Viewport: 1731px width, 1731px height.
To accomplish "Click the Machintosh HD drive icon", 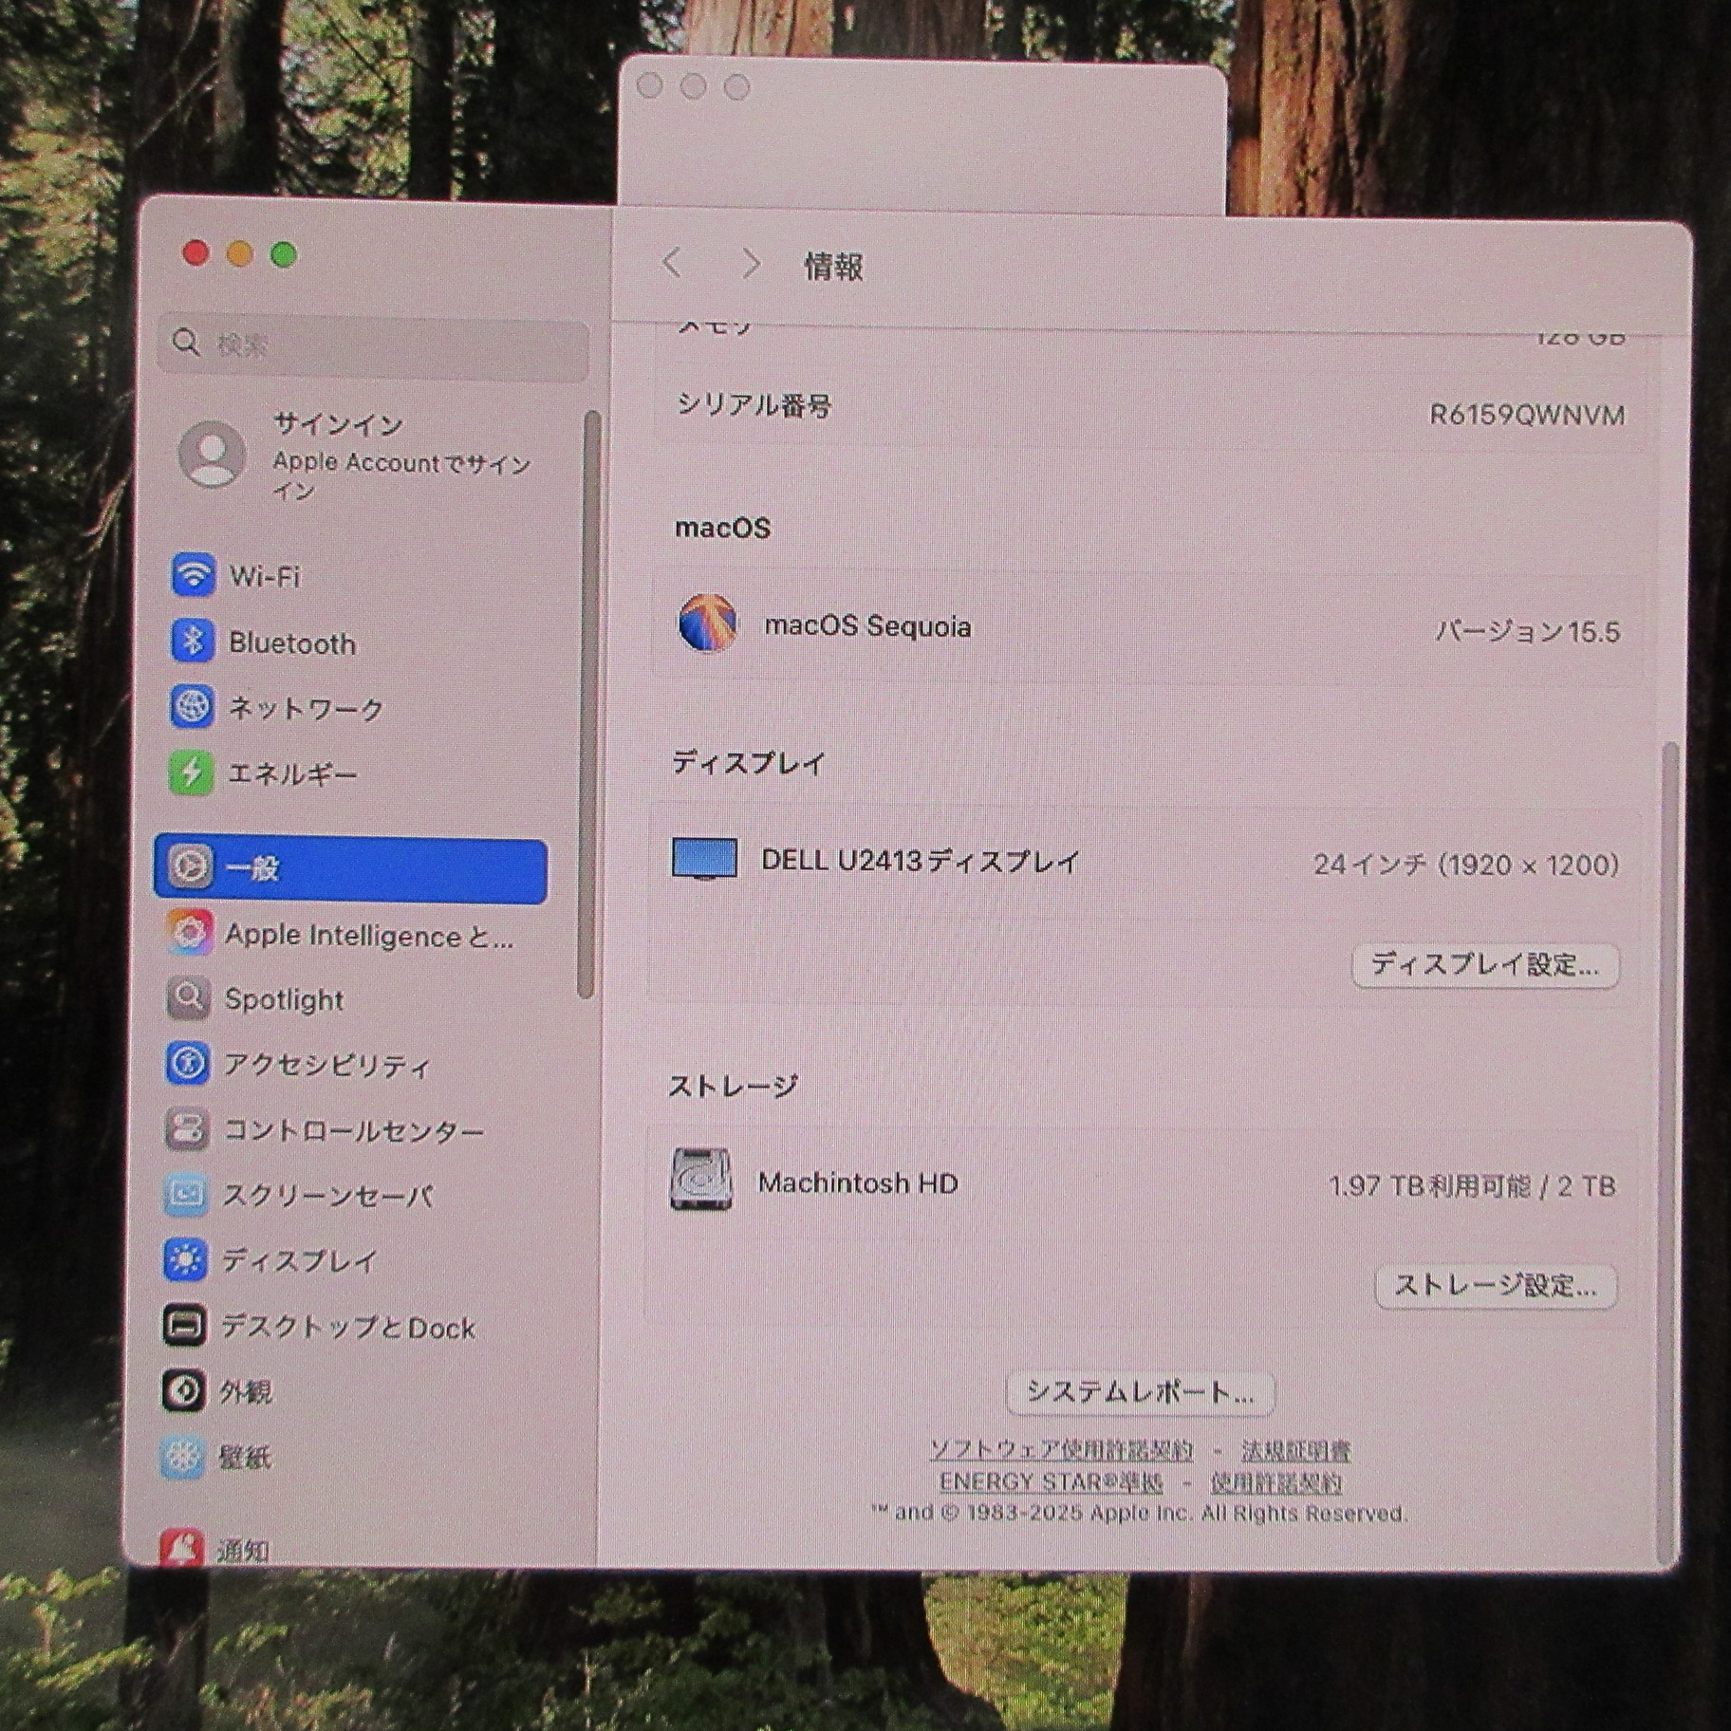I will click(x=701, y=1180).
